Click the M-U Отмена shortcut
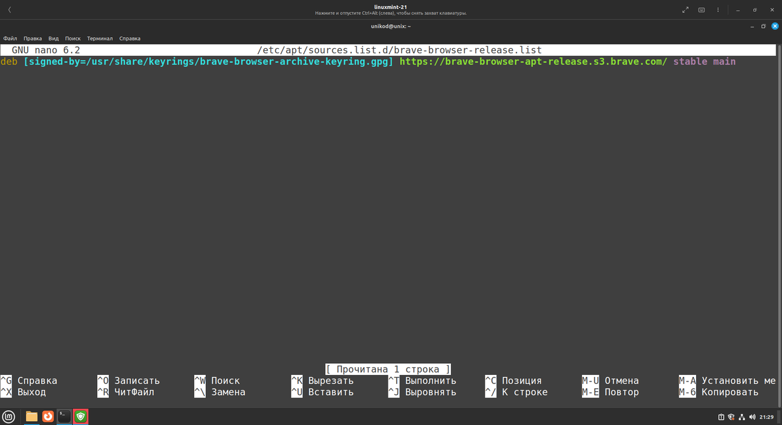The height and width of the screenshot is (425, 782). pyautogui.click(x=611, y=381)
